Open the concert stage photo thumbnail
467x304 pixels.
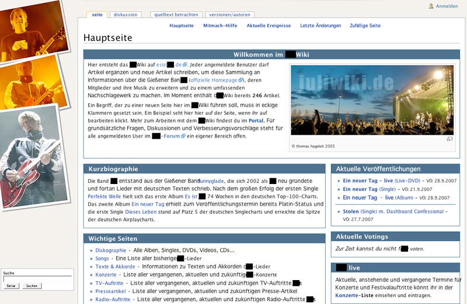pos(372,100)
